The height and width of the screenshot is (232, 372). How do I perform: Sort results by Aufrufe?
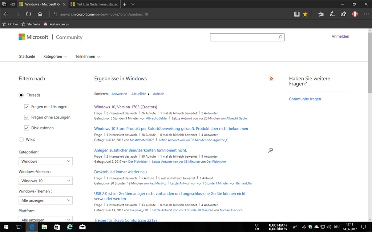point(158,94)
